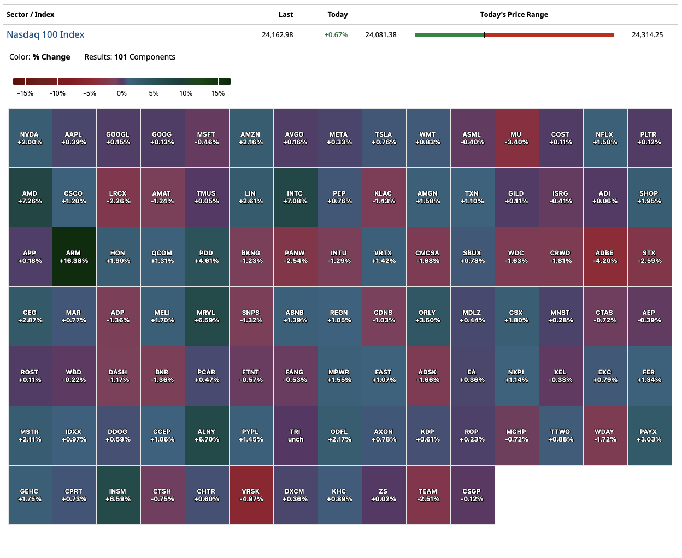Open the INTC +7.08% tile
Image resolution: width=682 pixels, height=558 pixels.
coord(295,197)
